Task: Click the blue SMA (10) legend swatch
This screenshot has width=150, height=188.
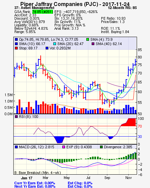Action: click(x=16, y=44)
